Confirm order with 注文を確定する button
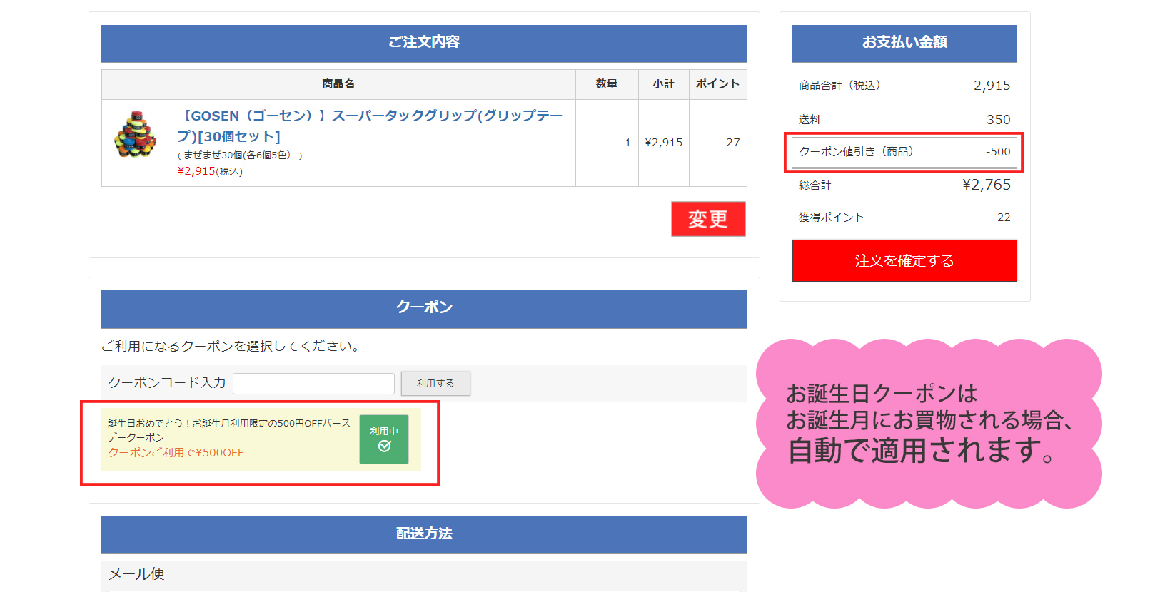The image size is (1175, 592). coord(904,261)
